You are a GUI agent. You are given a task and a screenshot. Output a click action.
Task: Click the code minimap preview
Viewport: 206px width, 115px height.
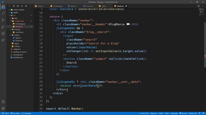(201, 12)
